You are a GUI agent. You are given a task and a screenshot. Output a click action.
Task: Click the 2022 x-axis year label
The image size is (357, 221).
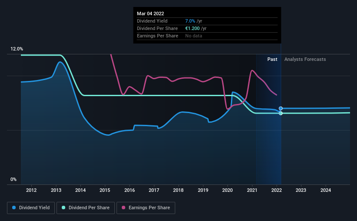point(277,190)
